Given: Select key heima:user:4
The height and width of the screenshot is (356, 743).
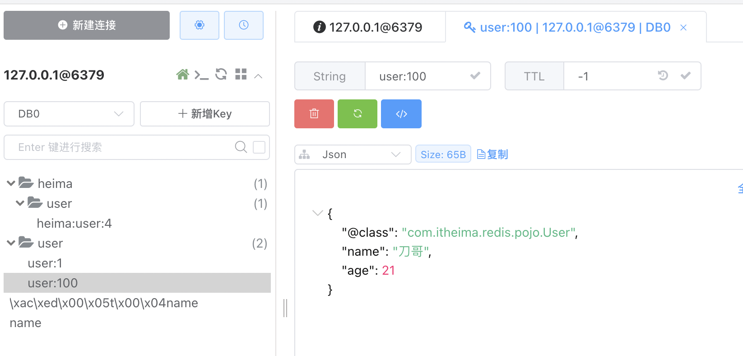Looking at the screenshot, I should [x=74, y=223].
